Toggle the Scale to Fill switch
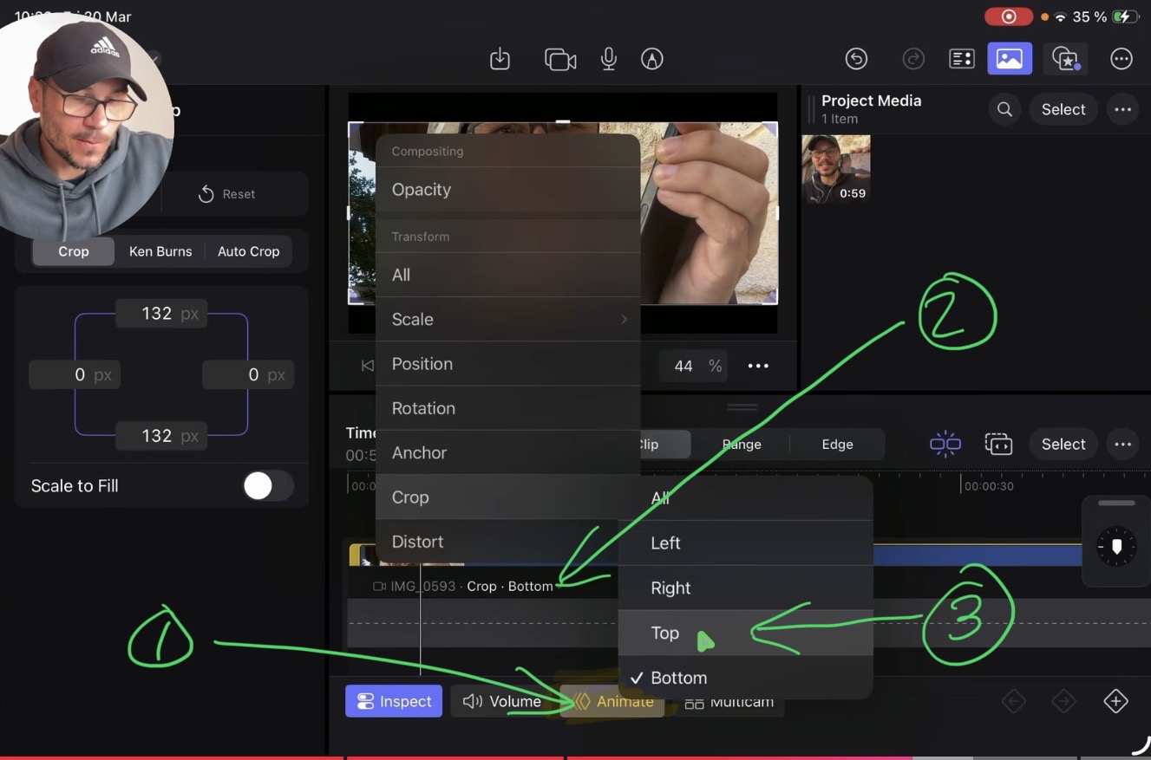 (268, 485)
